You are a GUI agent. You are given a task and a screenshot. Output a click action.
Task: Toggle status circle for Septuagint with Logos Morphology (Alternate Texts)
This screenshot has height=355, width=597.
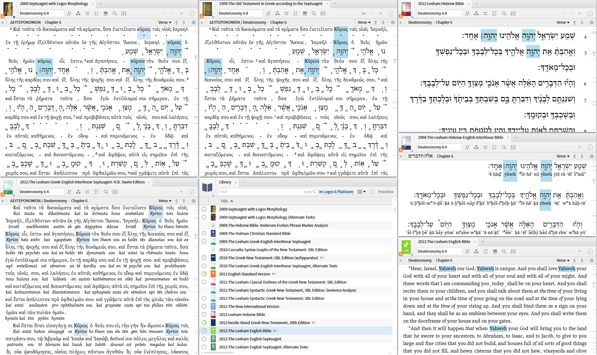click(x=204, y=217)
